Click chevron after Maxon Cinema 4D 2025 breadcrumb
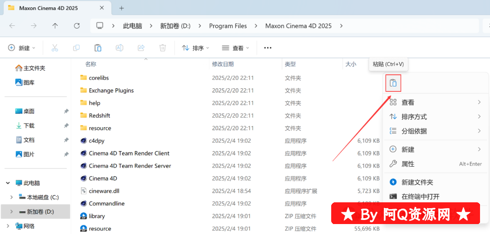This screenshot has width=490, height=234. (x=341, y=26)
